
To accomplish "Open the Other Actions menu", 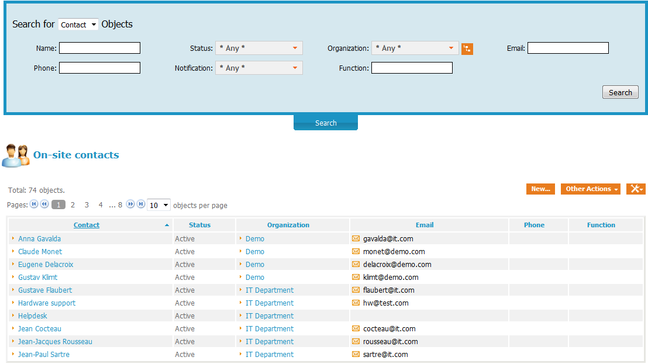I will pyautogui.click(x=590, y=189).
